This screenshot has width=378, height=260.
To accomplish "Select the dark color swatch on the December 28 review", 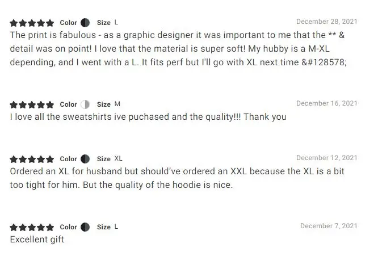I will point(85,23).
